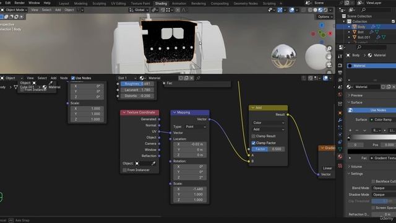Open the Color data type dropdown in Add node
Image resolution: width=396 pixels, height=223 pixels.
269,123
